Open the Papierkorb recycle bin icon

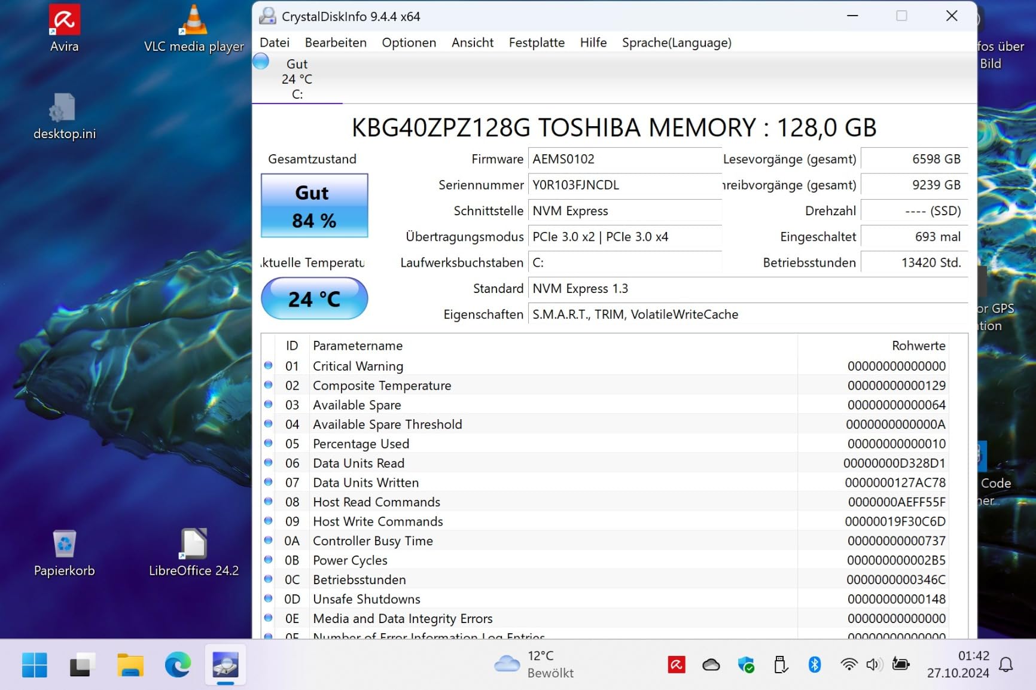(x=64, y=553)
